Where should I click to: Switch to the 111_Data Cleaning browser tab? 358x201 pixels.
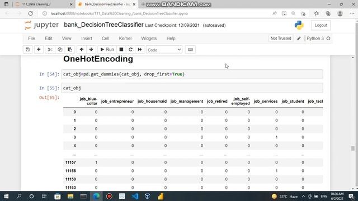coord(44,4)
